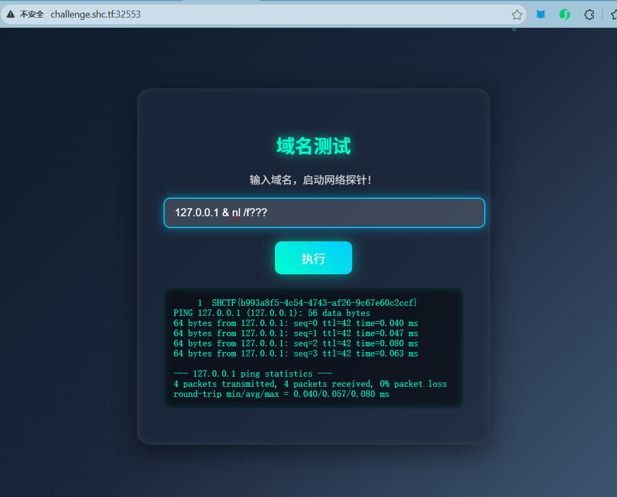Open the puzzle-piece Extensions menu
Screen dimensions: 617x497
[589, 14]
